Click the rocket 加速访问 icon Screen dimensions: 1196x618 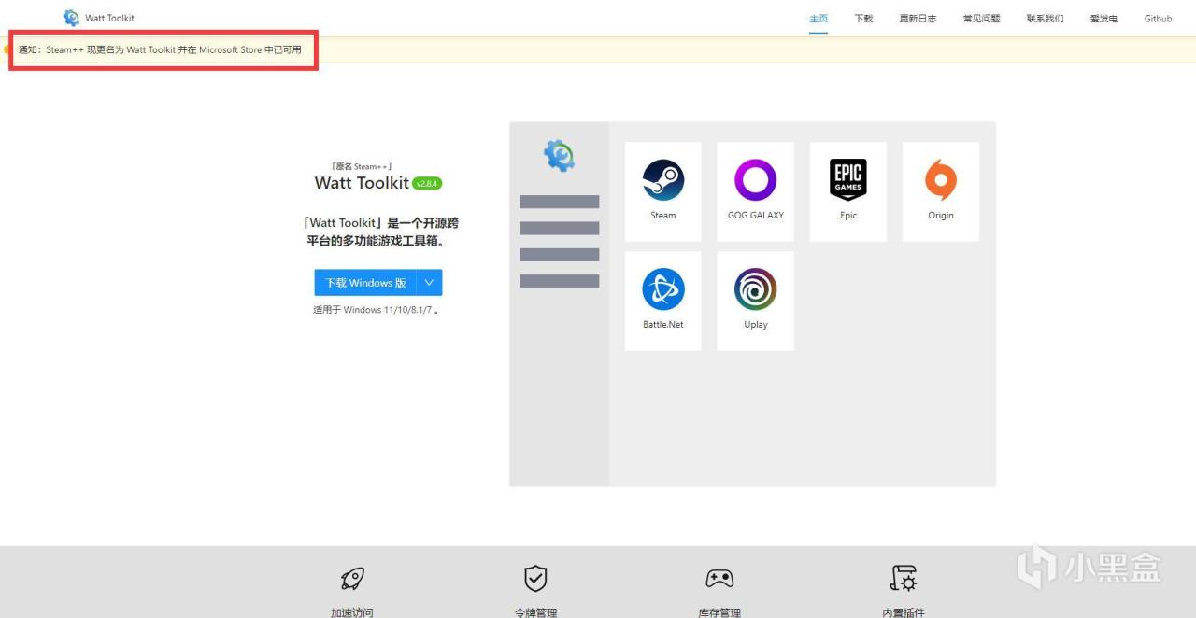tap(352, 579)
